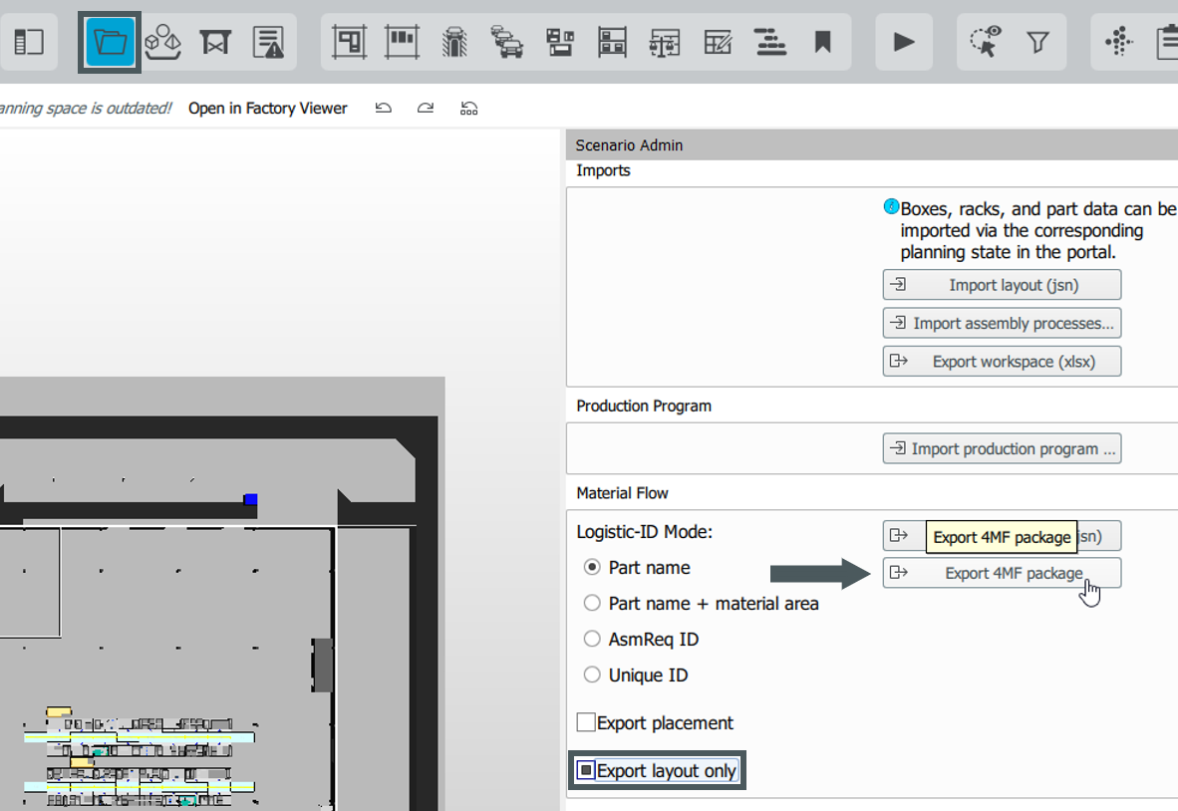This screenshot has height=811, width=1178.
Task: Select the Gantt chart bars icon
Action: [x=769, y=41]
